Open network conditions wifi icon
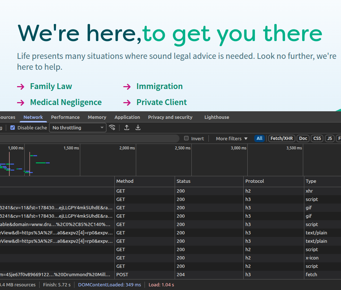341x290 pixels. pyautogui.click(x=112, y=128)
